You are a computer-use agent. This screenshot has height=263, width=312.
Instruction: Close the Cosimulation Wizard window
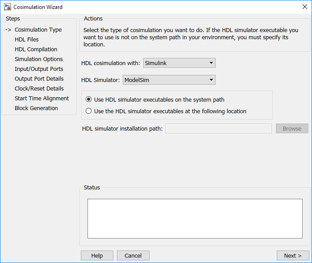304,7
